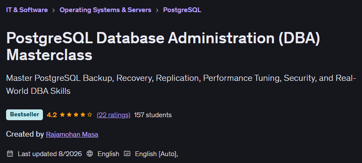Click the English language text beside the globe
Image resolution: width=362 pixels, height=163 pixels.
[108, 154]
